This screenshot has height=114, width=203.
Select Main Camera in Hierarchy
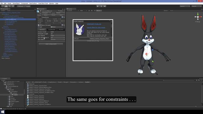point(6,58)
